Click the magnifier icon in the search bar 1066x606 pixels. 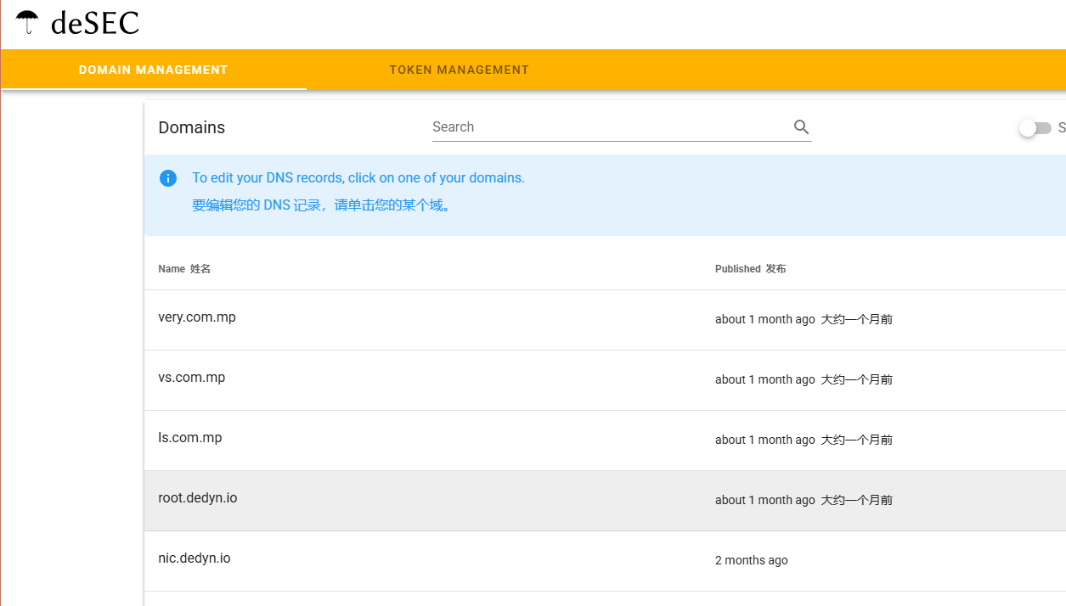[801, 127]
